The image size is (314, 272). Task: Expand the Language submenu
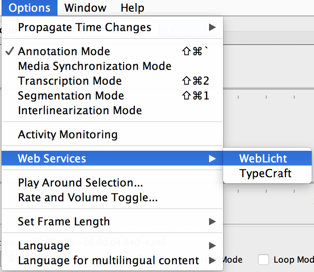click(x=112, y=246)
